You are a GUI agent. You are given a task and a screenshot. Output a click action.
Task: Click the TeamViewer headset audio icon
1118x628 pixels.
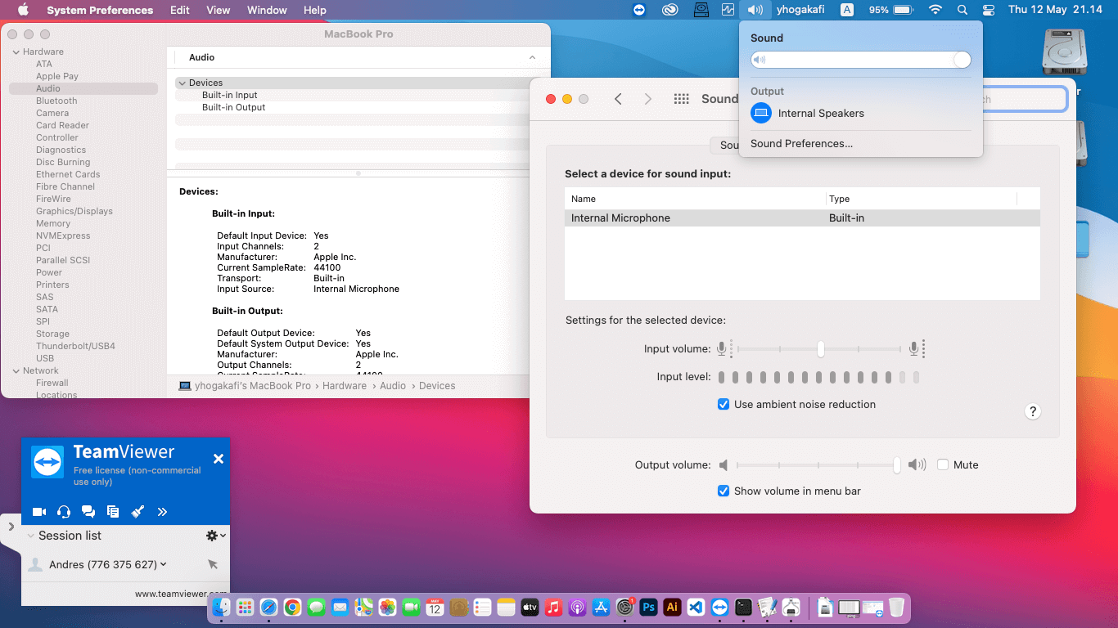pos(64,512)
